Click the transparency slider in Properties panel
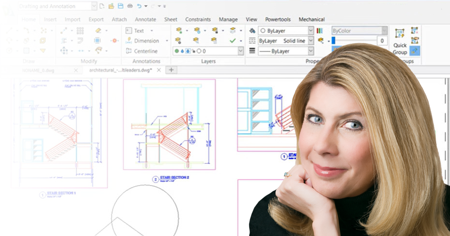This screenshot has width=450, height=236. pyautogui.click(x=353, y=41)
